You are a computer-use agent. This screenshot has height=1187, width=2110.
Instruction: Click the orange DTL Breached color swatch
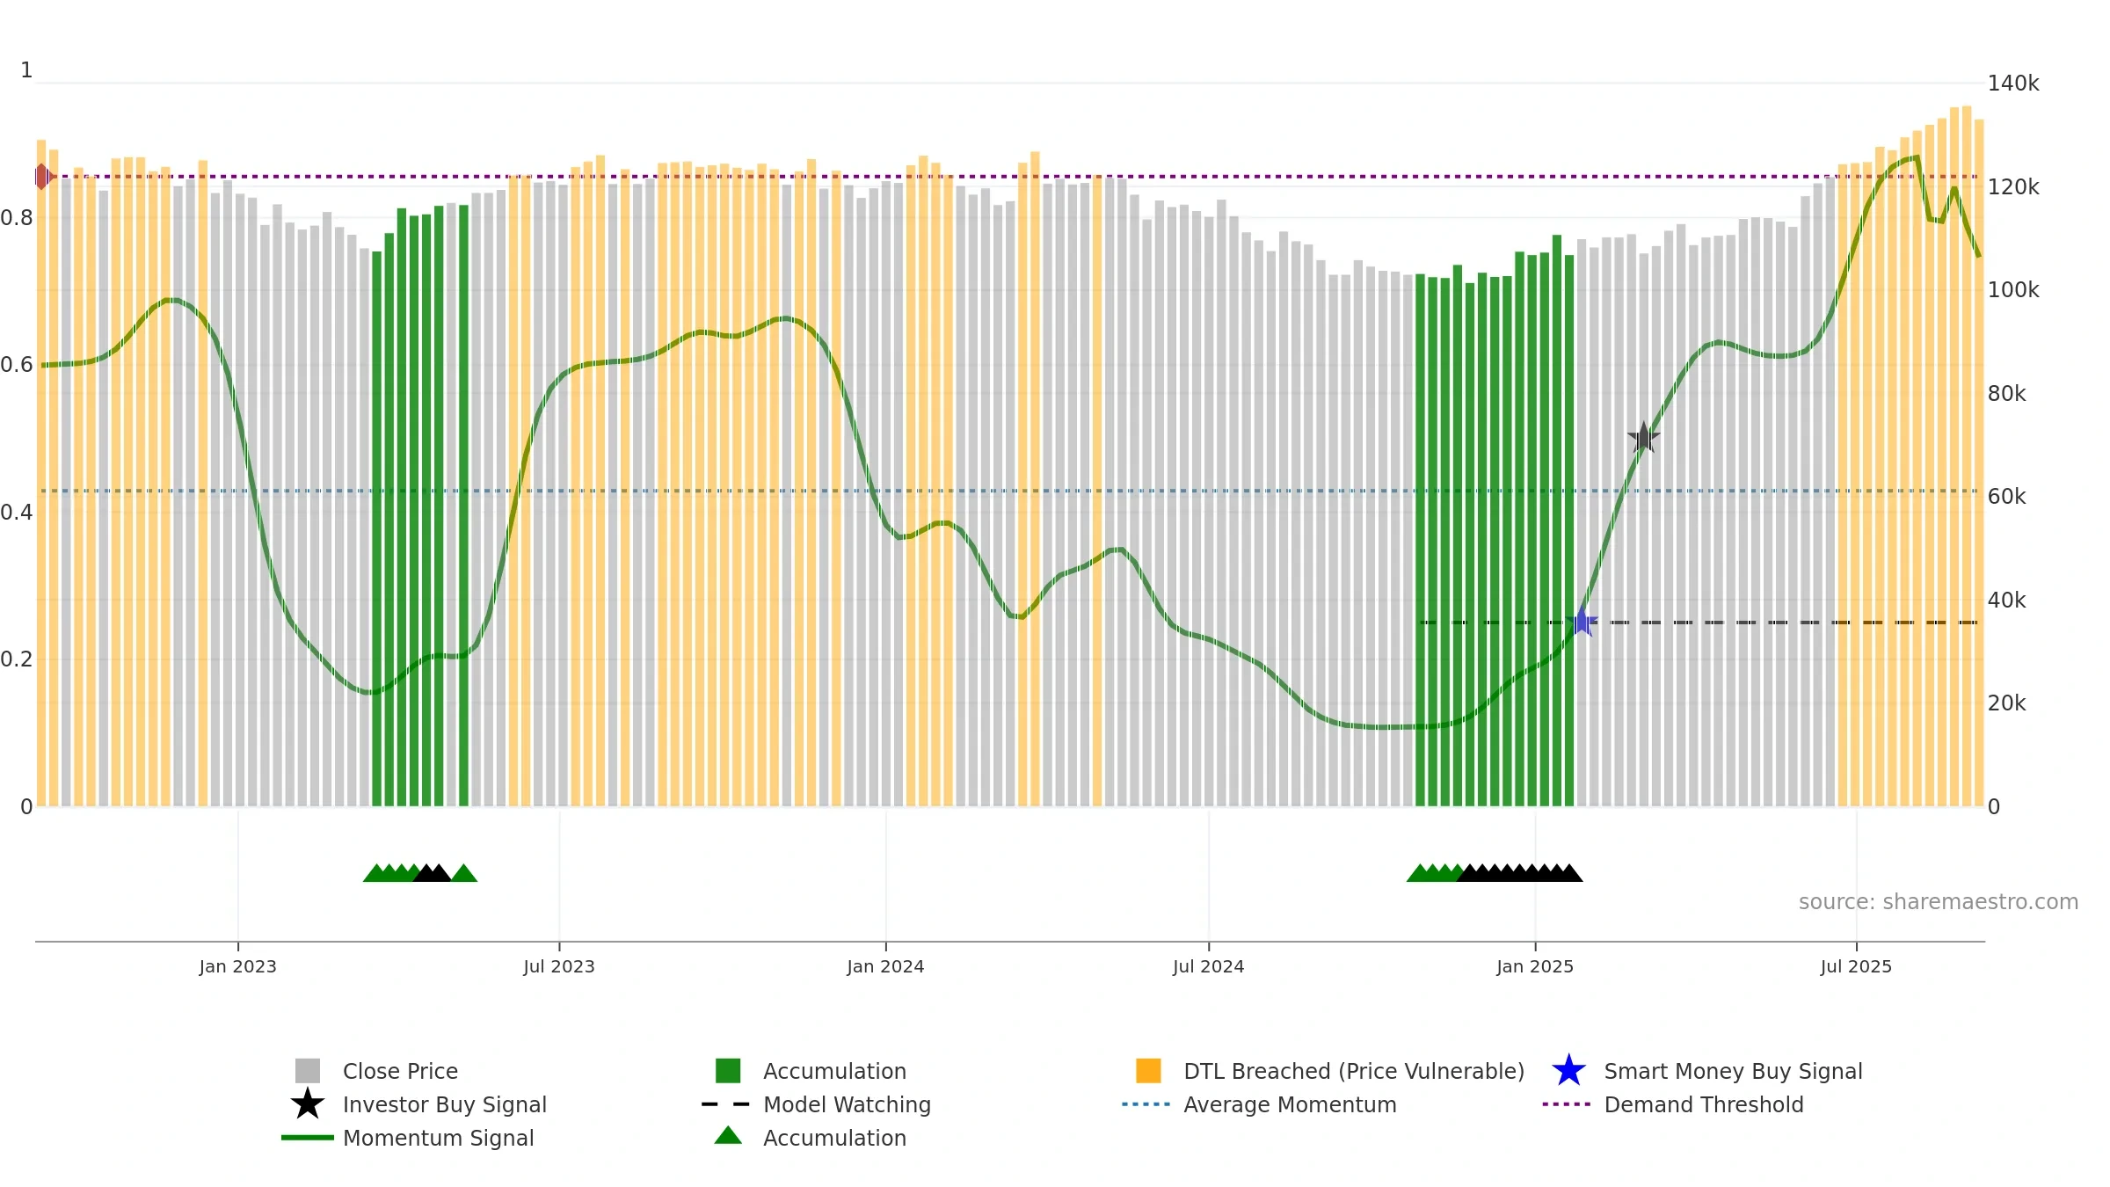1148,1071
